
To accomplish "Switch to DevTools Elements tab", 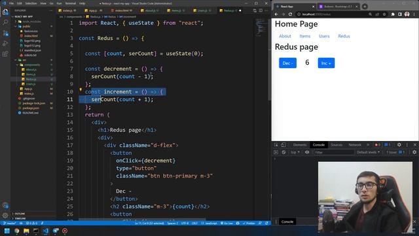I will click(x=300, y=145).
